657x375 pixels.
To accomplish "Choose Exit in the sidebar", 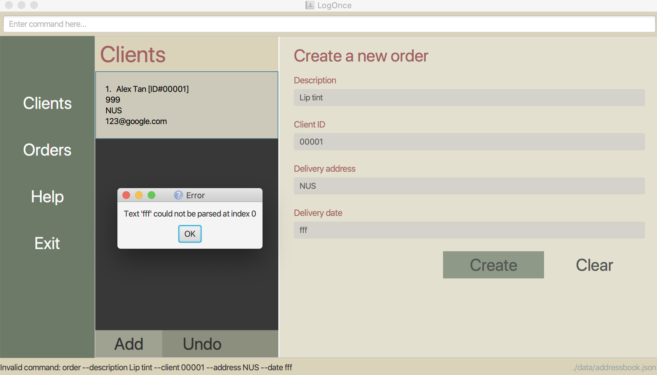I will click(47, 243).
